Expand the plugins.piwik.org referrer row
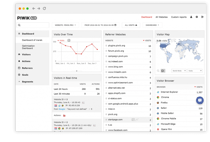The width and height of the screenshot is (210, 142). (x=106, y=46)
